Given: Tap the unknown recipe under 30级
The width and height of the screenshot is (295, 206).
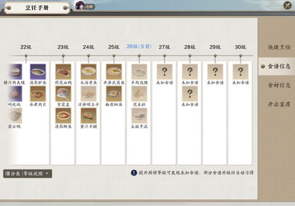Looking at the screenshot, I should point(241,72).
